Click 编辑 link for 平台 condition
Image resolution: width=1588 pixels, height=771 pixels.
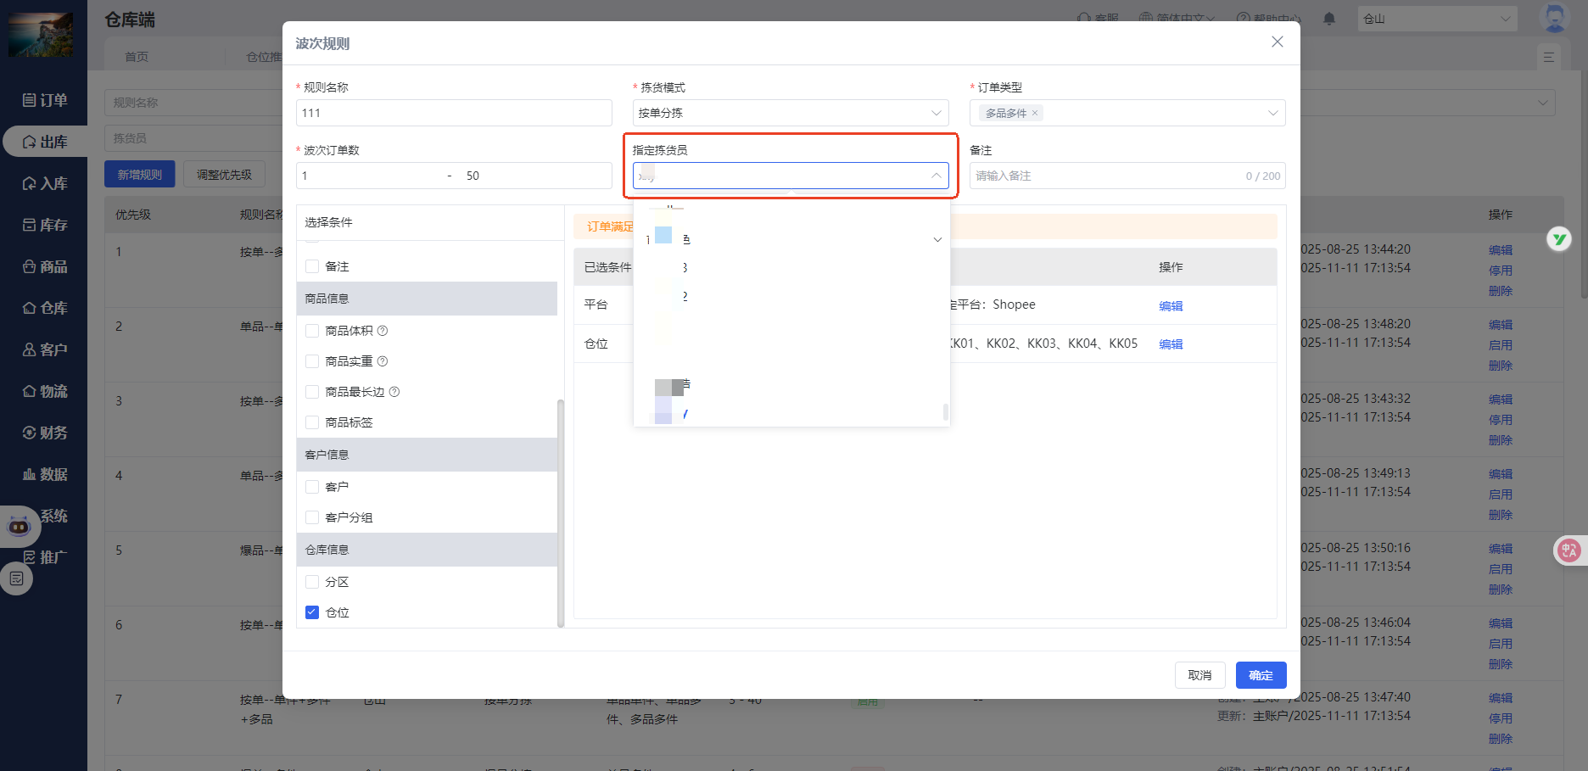tap(1171, 306)
